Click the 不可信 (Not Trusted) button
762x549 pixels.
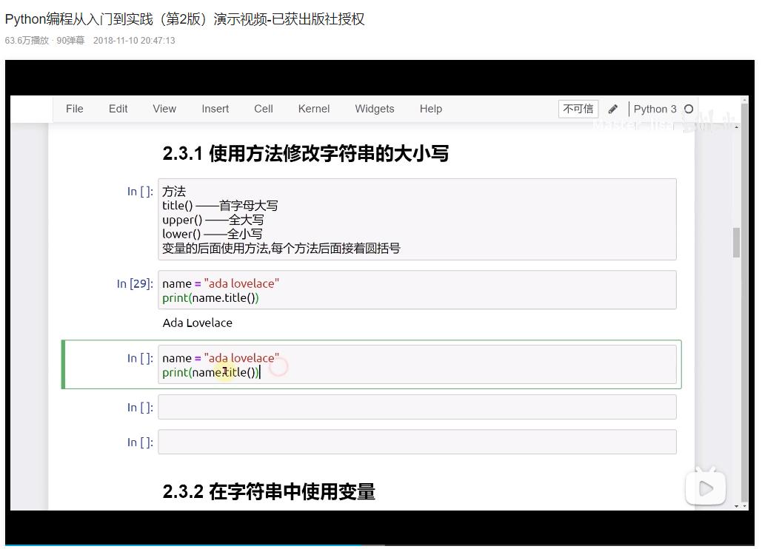pos(577,109)
